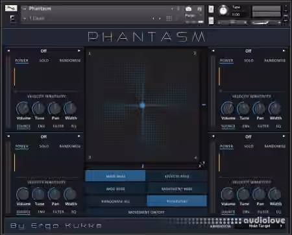The height and width of the screenshot is (235, 292).
Task: Select previous sound for bottom-left layer
Action: [8, 136]
